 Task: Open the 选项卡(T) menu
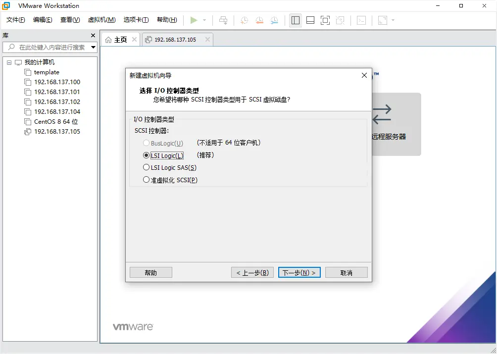tap(136, 20)
